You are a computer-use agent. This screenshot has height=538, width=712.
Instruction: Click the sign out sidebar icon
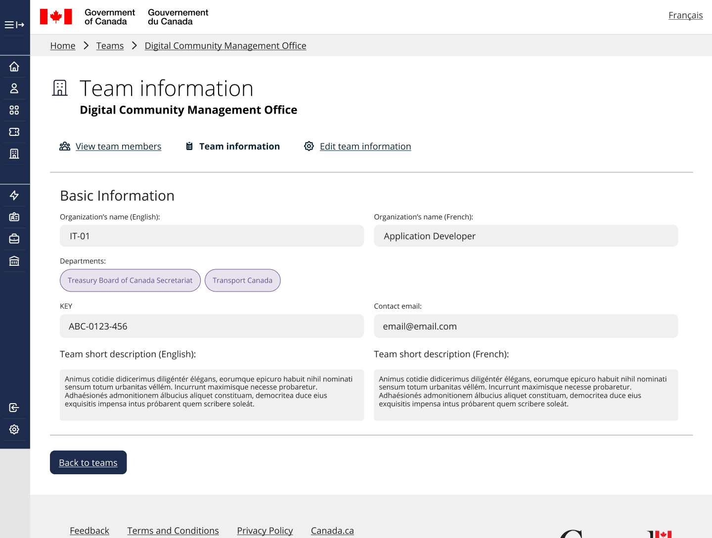pos(14,408)
